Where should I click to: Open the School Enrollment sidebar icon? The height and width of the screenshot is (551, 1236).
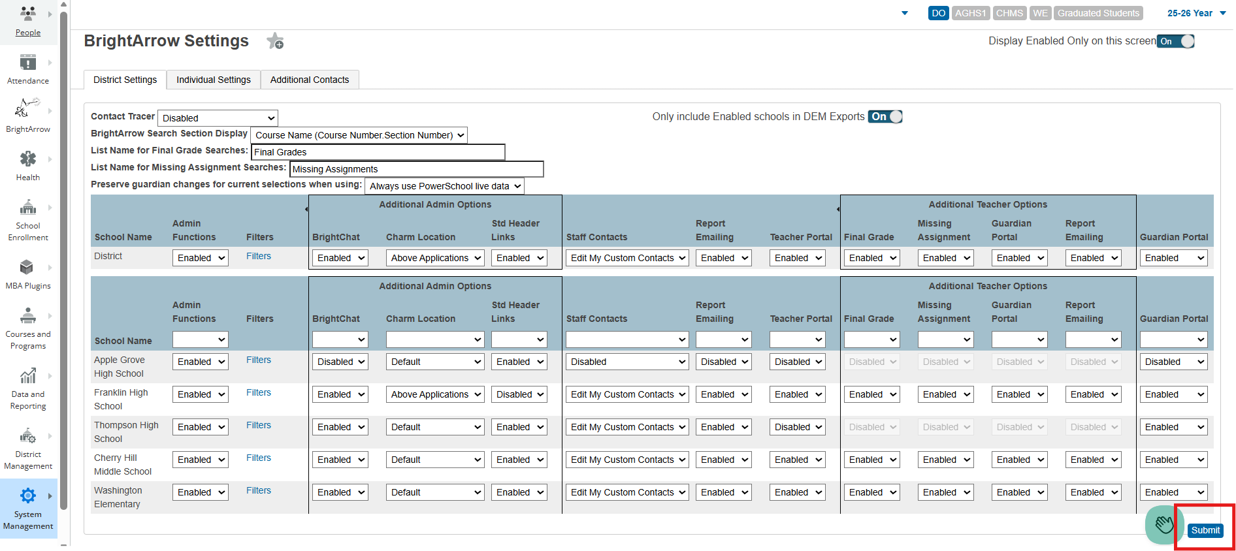28,208
